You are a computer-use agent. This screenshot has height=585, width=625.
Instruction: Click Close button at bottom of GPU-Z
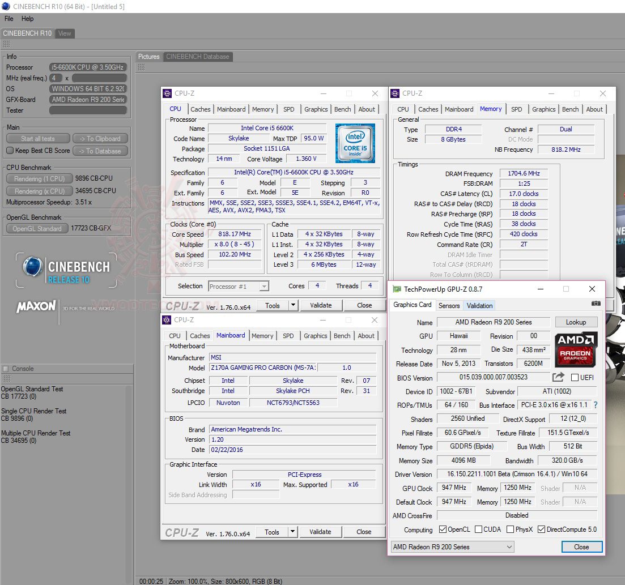tap(581, 546)
